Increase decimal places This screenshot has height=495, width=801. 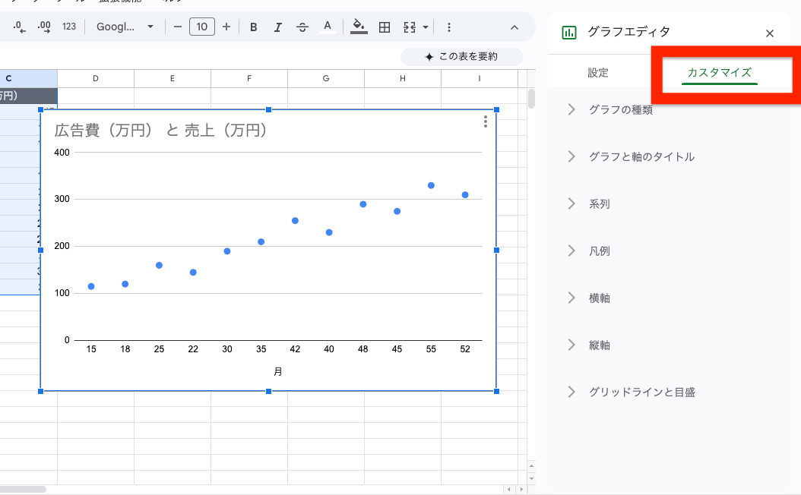pos(43,27)
